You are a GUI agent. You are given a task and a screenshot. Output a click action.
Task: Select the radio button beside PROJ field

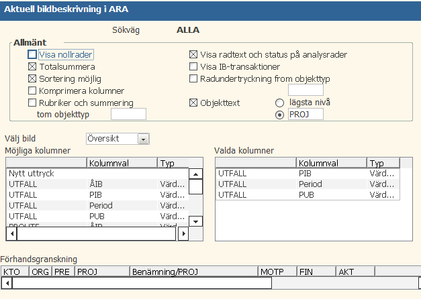point(279,115)
